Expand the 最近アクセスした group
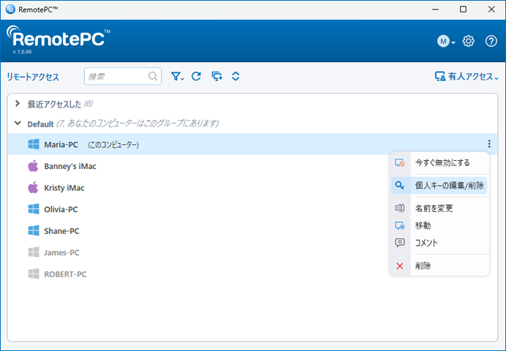This screenshot has width=506, height=351. (x=18, y=104)
